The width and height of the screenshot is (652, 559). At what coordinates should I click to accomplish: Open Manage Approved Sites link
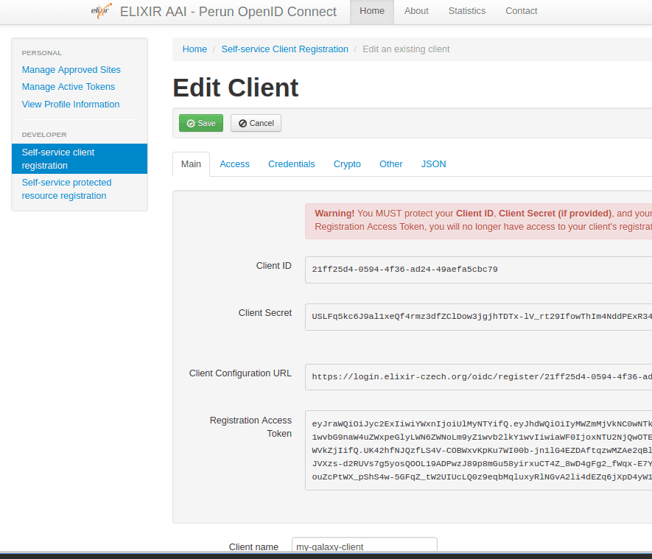click(x=71, y=70)
